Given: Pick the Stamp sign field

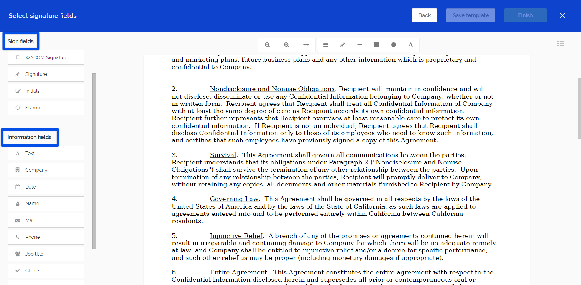Looking at the screenshot, I should (x=46, y=108).
